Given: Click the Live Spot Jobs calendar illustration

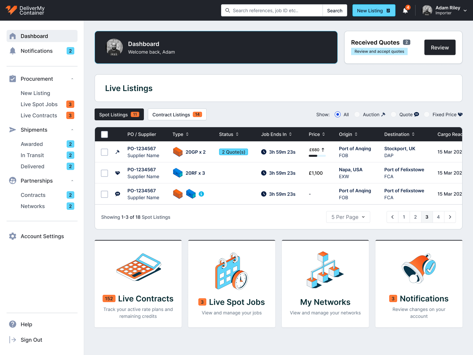Looking at the screenshot, I should 232,271.
